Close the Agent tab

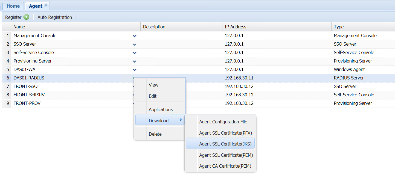point(46,5)
